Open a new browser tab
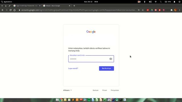This screenshot has width=182, height=102. 74,6
